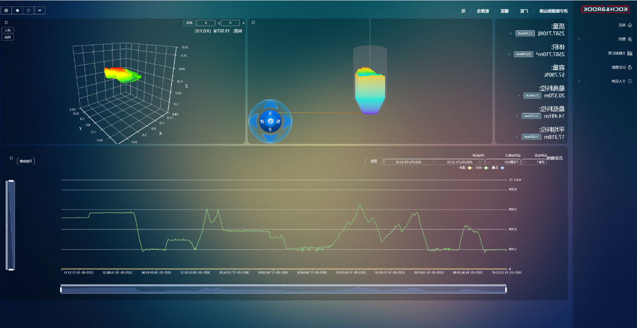This screenshot has width=637, height=328.
Task: Toggle the 点云 point cloud display button
Action: [x=7, y=30]
